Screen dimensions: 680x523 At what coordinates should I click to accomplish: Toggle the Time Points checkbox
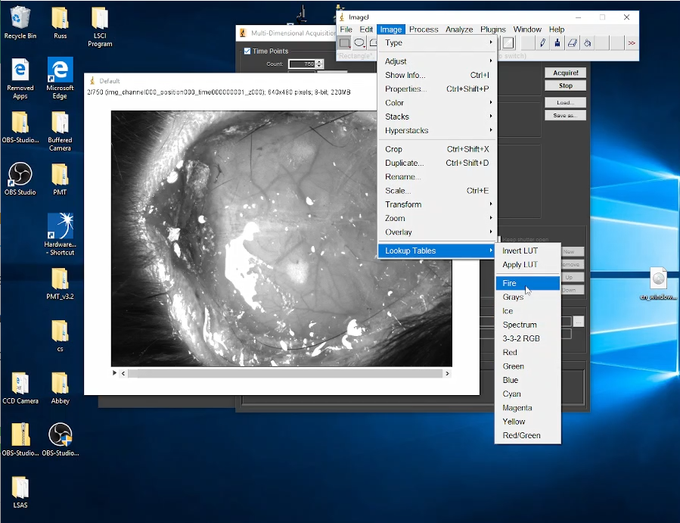click(247, 51)
